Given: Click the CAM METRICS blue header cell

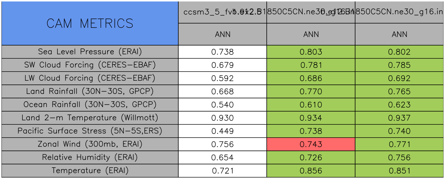Looking at the screenshot, I should pyautogui.click(x=90, y=23).
